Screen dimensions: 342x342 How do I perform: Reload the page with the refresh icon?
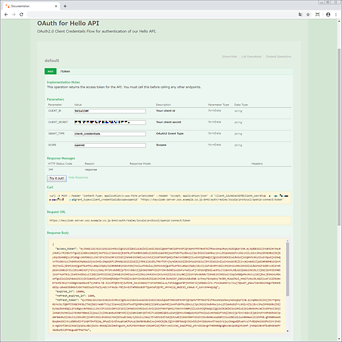pyautogui.click(x=21, y=14)
